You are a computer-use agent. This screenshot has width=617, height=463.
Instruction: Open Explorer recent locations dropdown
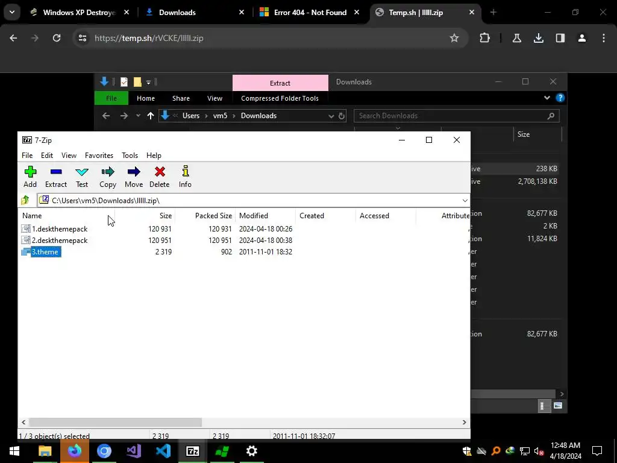(138, 116)
